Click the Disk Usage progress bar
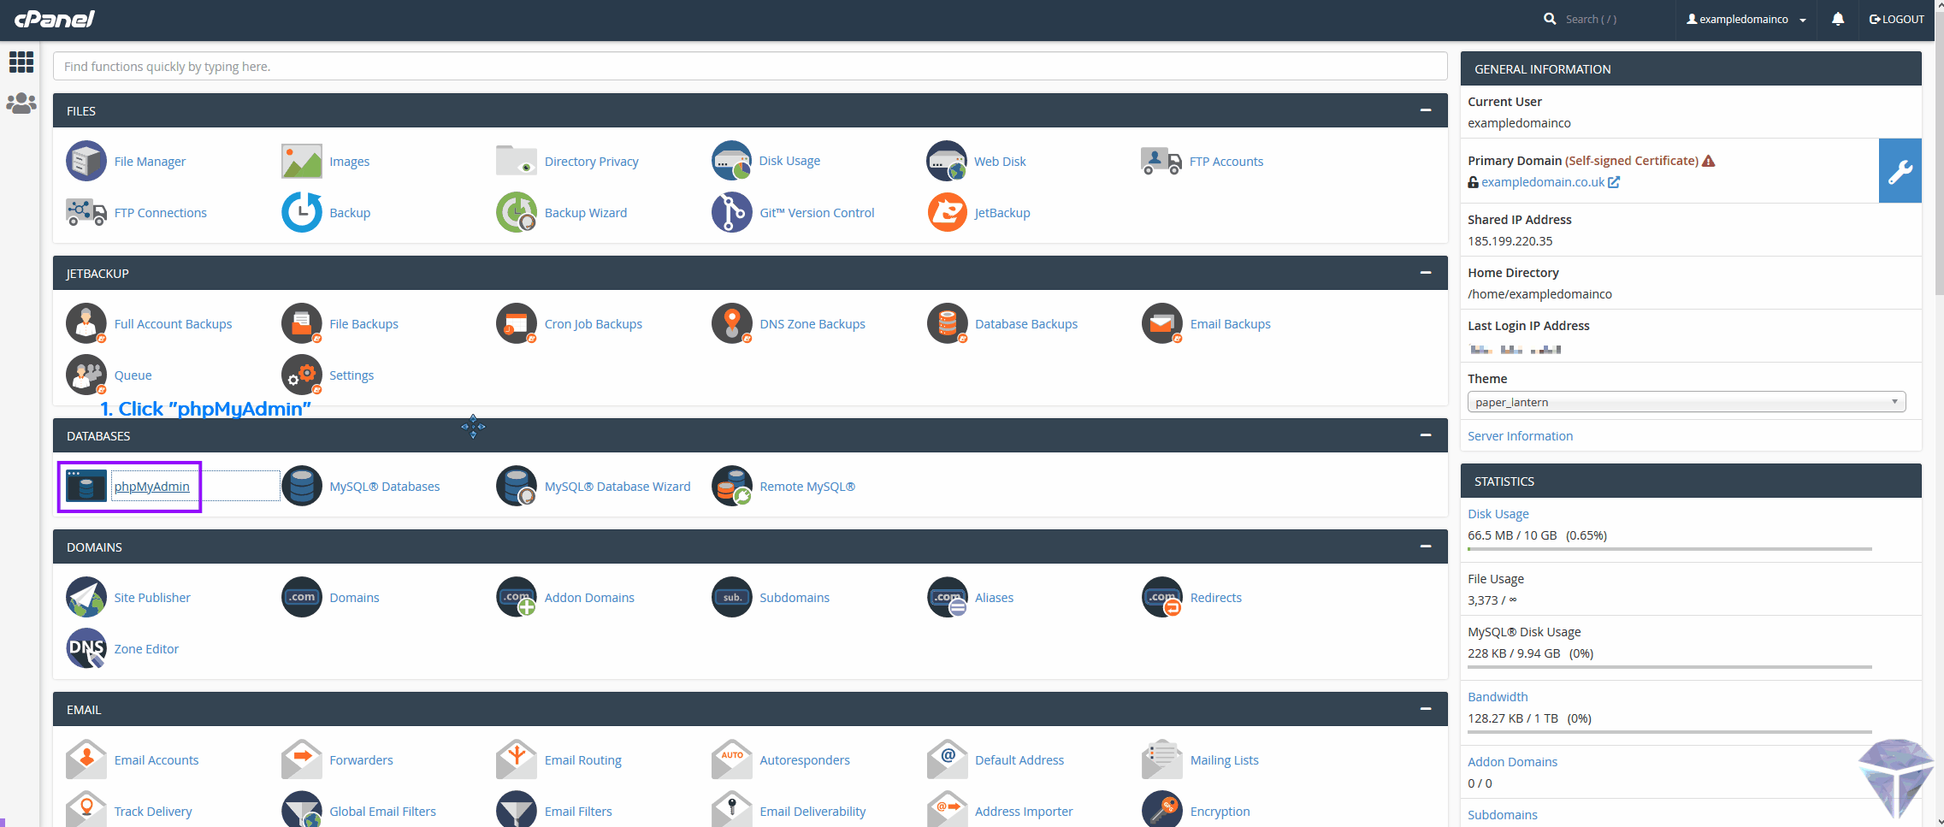Image resolution: width=1944 pixels, height=827 pixels. [x=1669, y=549]
